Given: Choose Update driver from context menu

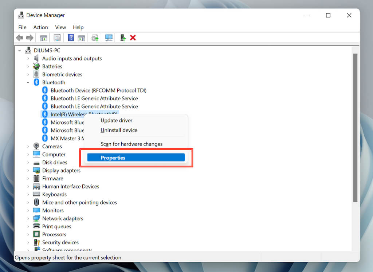Looking at the screenshot, I should coord(136,121).
